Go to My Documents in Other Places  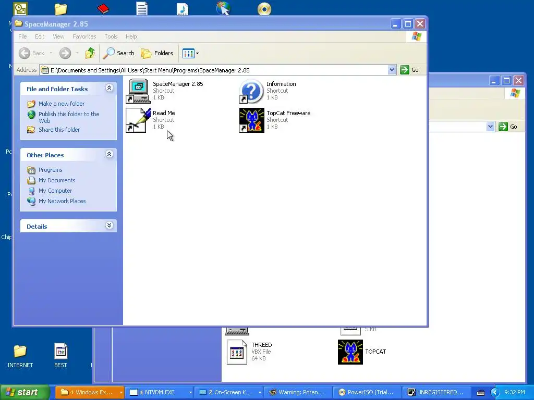click(56, 180)
